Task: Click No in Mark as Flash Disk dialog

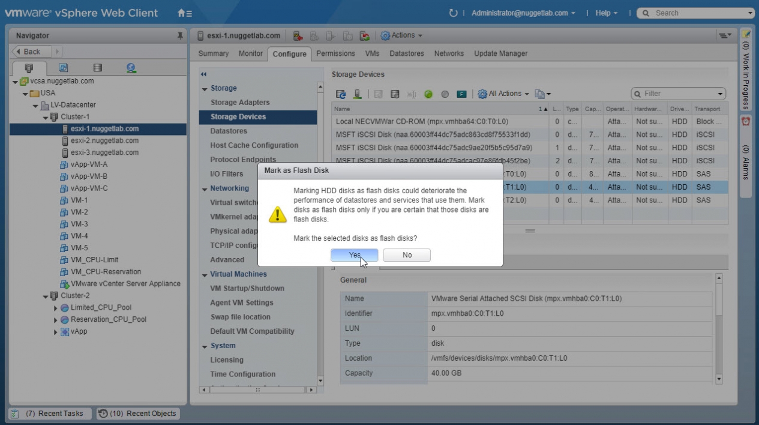Action: pos(407,255)
